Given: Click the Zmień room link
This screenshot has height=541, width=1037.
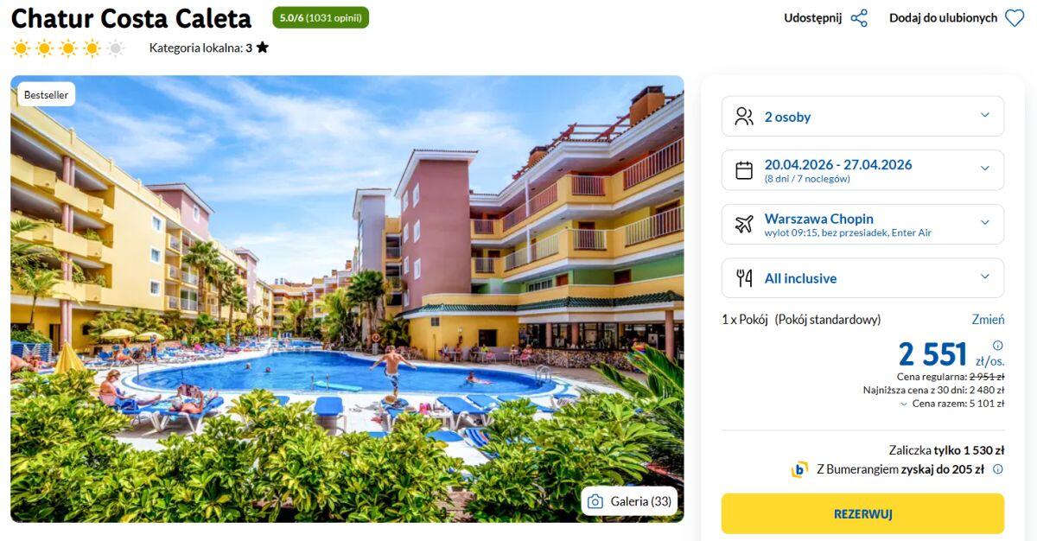Looking at the screenshot, I should [988, 320].
